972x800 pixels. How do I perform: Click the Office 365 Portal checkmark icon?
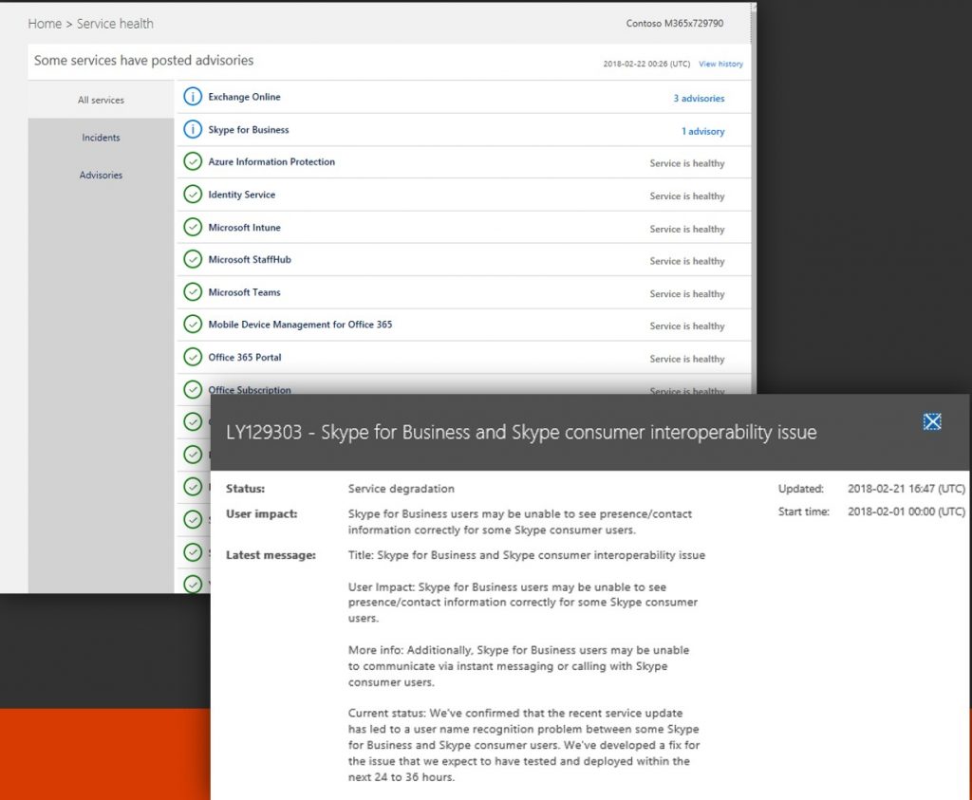tap(193, 358)
